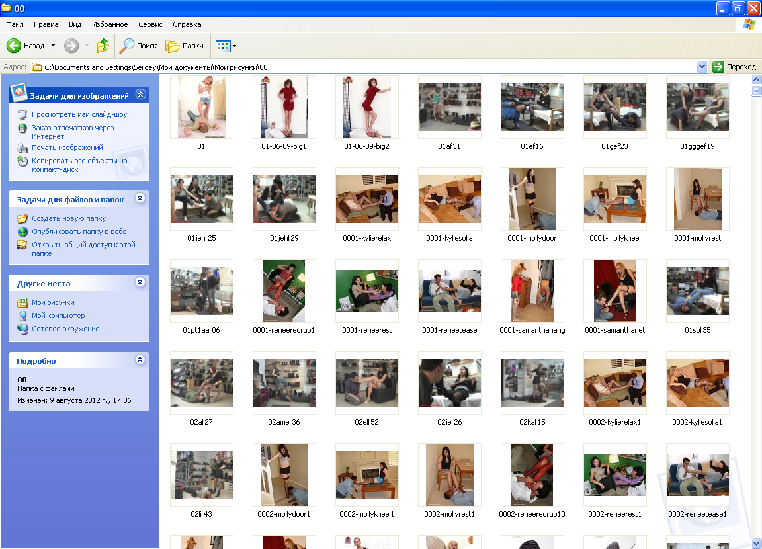Viewport: 762px width, 549px height.
Task: Select thumbnail 0002-reneetease1
Action: [697, 475]
